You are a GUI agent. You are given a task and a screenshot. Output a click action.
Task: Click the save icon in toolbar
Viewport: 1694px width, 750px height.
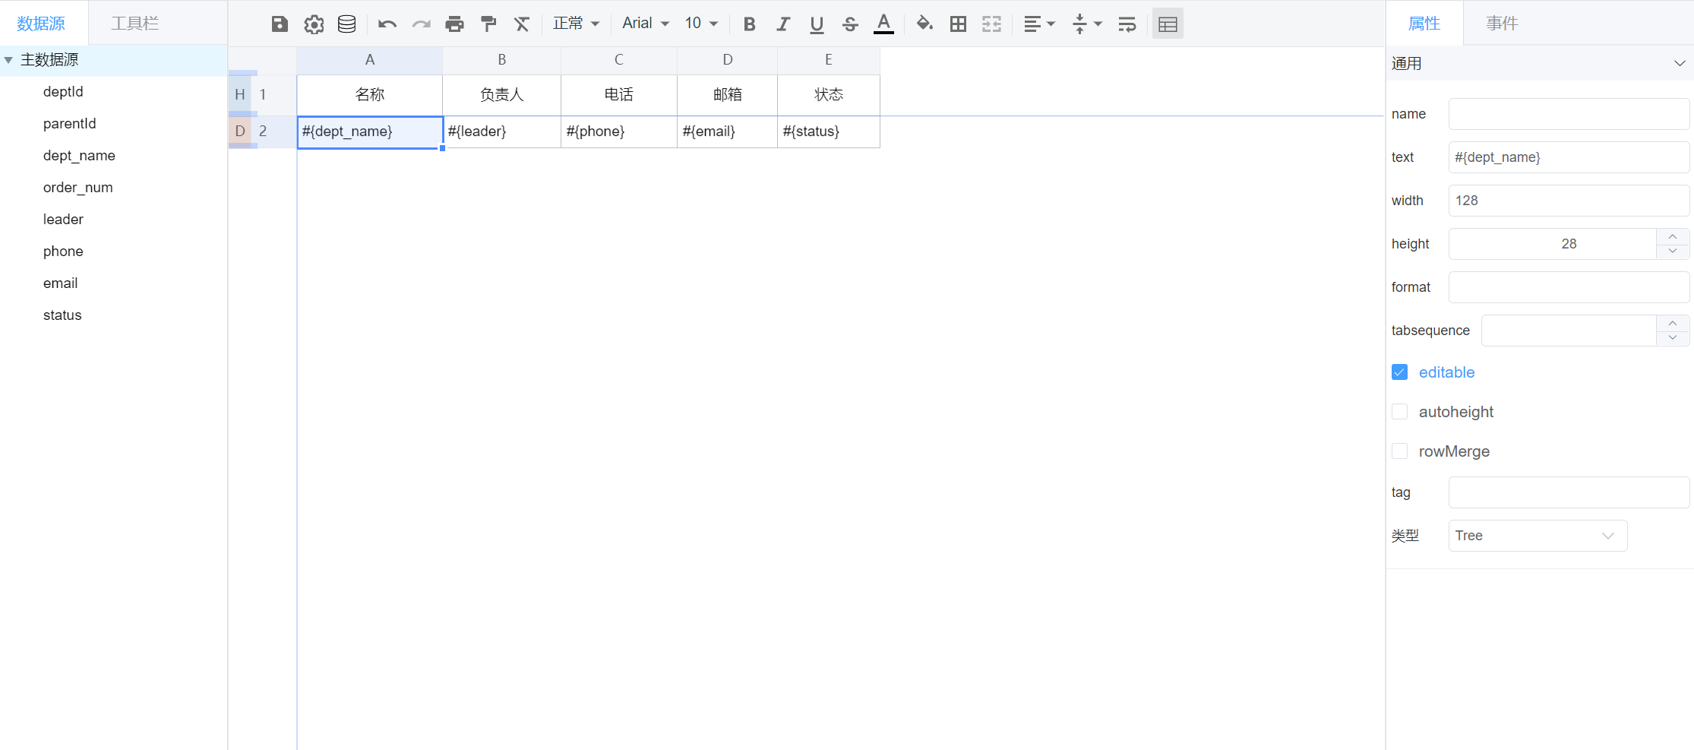[280, 24]
